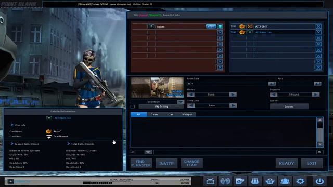Decrease Objective rounds with left arrow
The height and width of the screenshot is (187, 333).
tap(274, 95)
